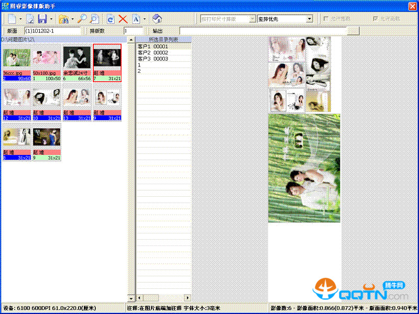419x314 pixels.
Task: Expand the arrow next to save icon
Action: (51, 19)
